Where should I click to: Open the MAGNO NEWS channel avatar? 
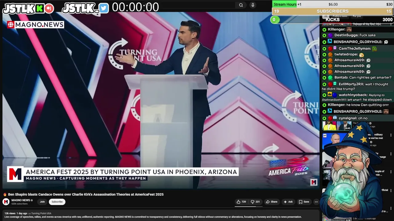6,202
